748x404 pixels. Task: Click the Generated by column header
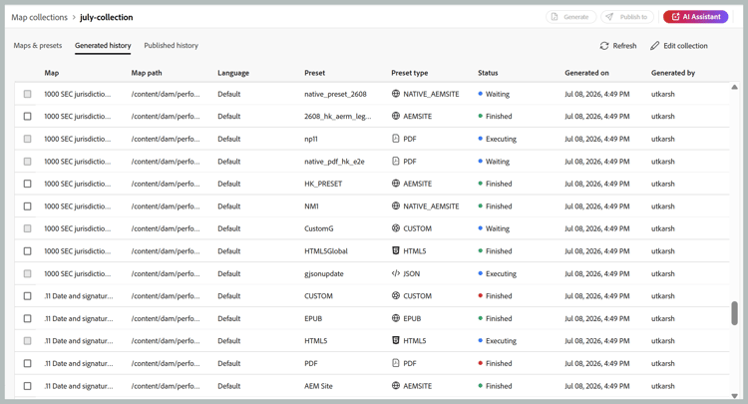pyautogui.click(x=673, y=73)
